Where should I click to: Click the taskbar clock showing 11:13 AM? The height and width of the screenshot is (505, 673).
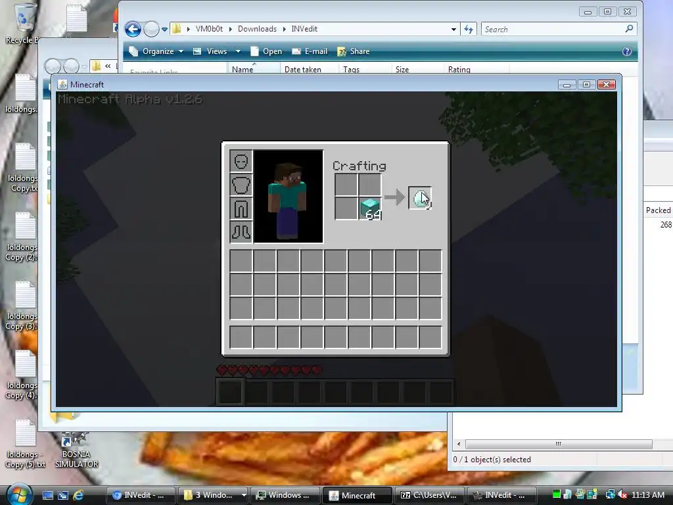click(x=647, y=494)
